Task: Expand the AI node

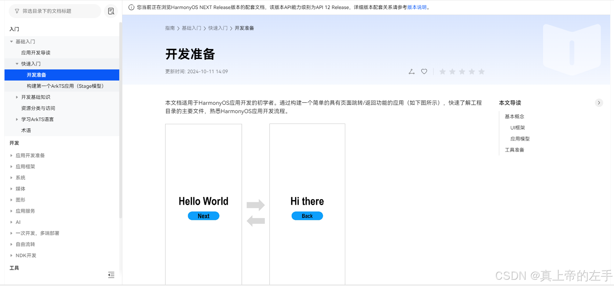Action: tap(11, 222)
